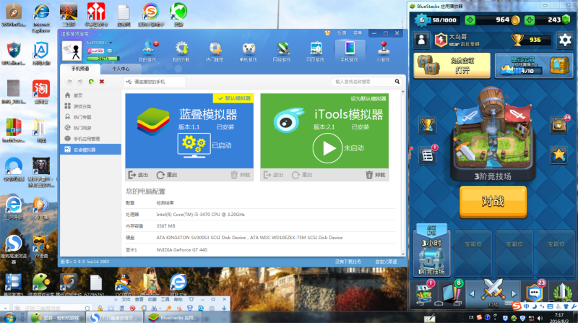578x323 pixels.
Task: Select 热门专题 in the sidebar
Action: 90,117
